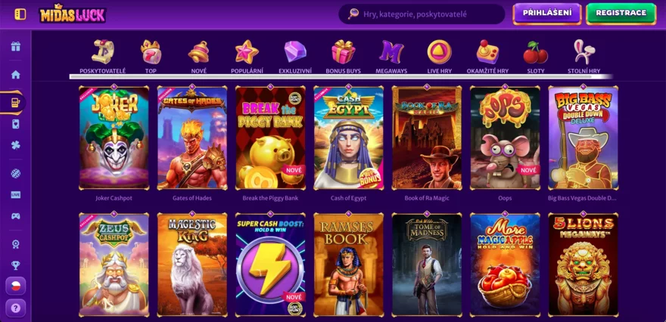Open the gift box promotions icon
The width and height of the screenshot is (666, 322).
click(x=16, y=46)
